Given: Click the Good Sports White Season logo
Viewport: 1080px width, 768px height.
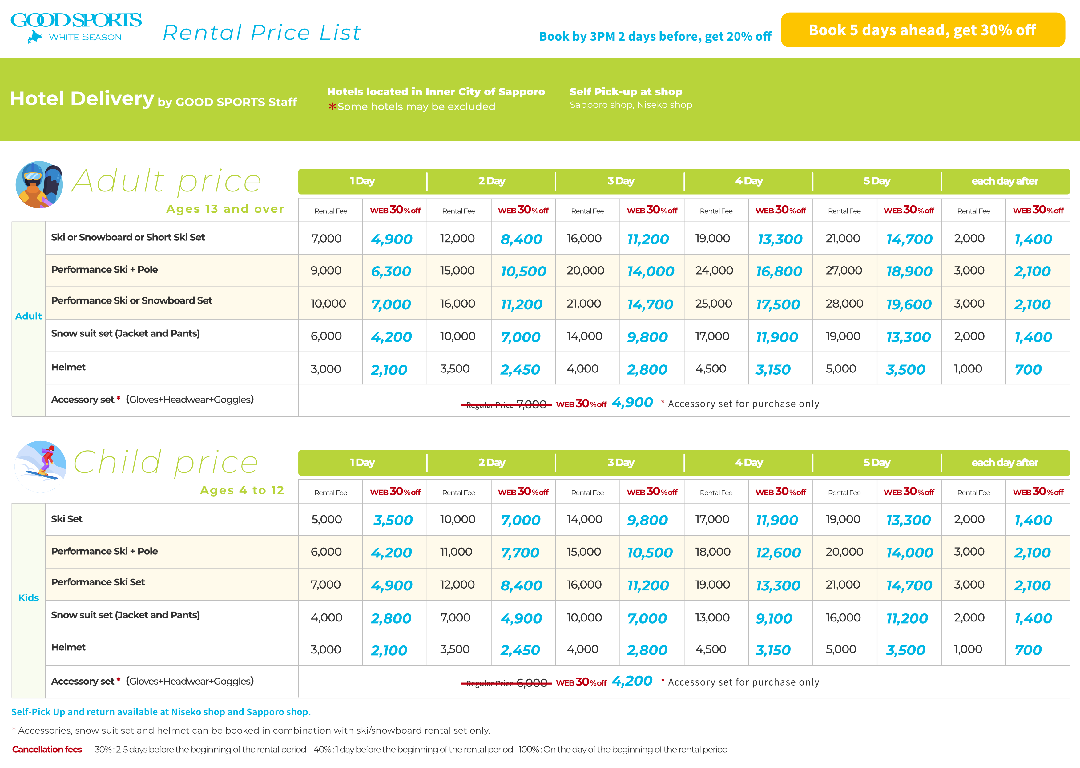Looking at the screenshot, I should 76,28.
